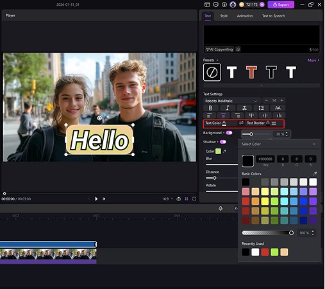Image resolution: width=325 pixels, height=289 pixels.
Task: Select the last vertical alignment icon
Action: (x=279, y=116)
